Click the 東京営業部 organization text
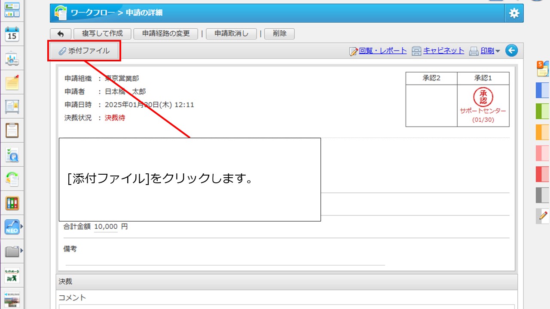 click(x=122, y=79)
